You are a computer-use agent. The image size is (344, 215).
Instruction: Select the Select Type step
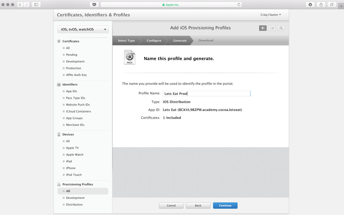click(x=126, y=41)
